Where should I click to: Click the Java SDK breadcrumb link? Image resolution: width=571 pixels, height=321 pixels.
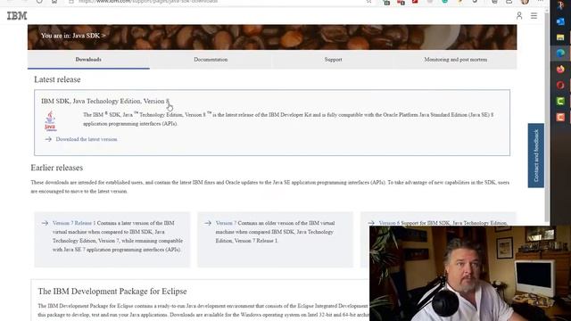86,36
